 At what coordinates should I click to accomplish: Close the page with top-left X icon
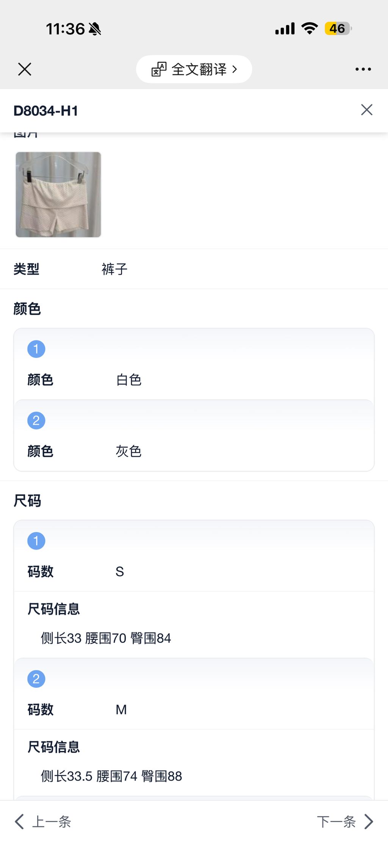pyautogui.click(x=25, y=69)
